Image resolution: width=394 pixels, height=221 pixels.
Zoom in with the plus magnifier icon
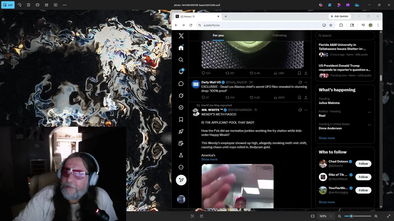[376, 216]
